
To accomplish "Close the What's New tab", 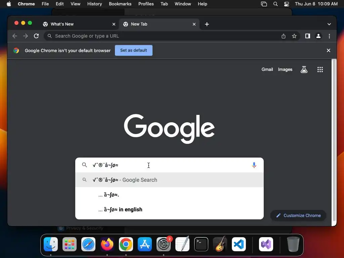I will 114,24.
